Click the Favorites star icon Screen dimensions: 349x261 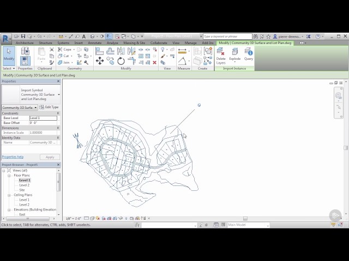click(x=268, y=36)
